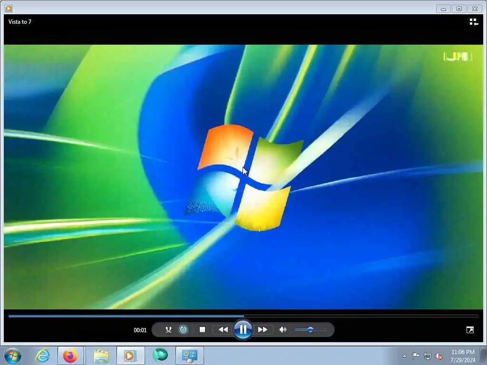Click the seek progress bar
487x365 pixels.
click(243, 316)
